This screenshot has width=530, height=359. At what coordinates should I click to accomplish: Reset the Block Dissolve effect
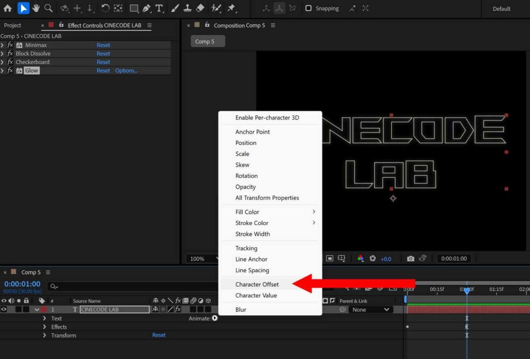(103, 53)
